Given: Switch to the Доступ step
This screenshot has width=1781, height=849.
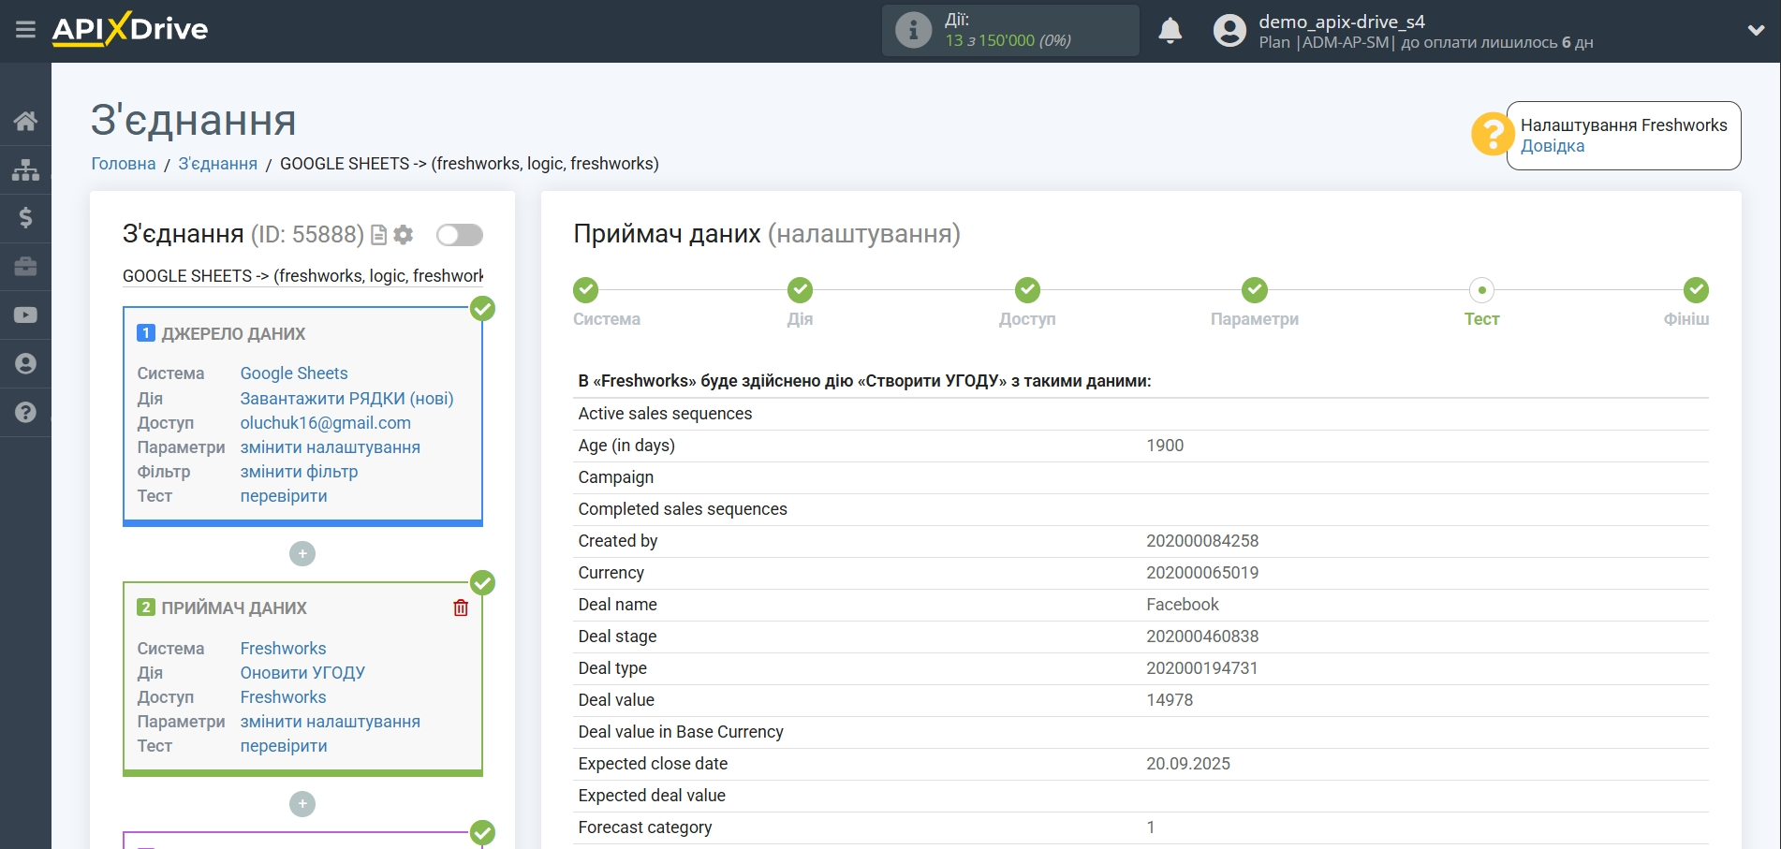Looking at the screenshot, I should [1027, 290].
